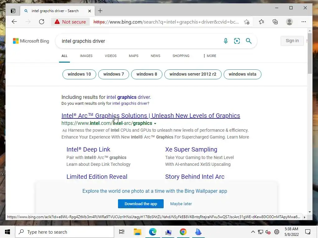This screenshot has height=238, width=318.
Task: Open Task View from taskbar
Action: 122,232
